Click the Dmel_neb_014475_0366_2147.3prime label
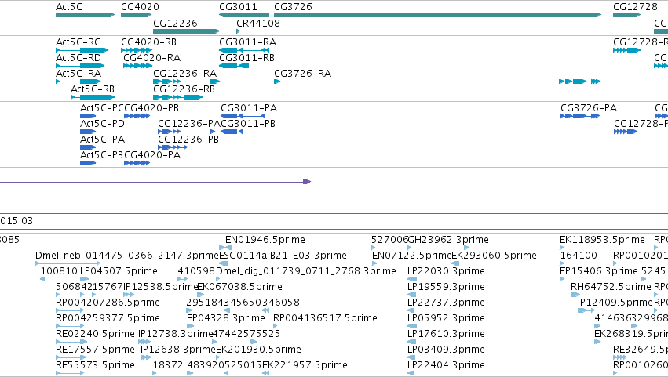 click(x=127, y=256)
